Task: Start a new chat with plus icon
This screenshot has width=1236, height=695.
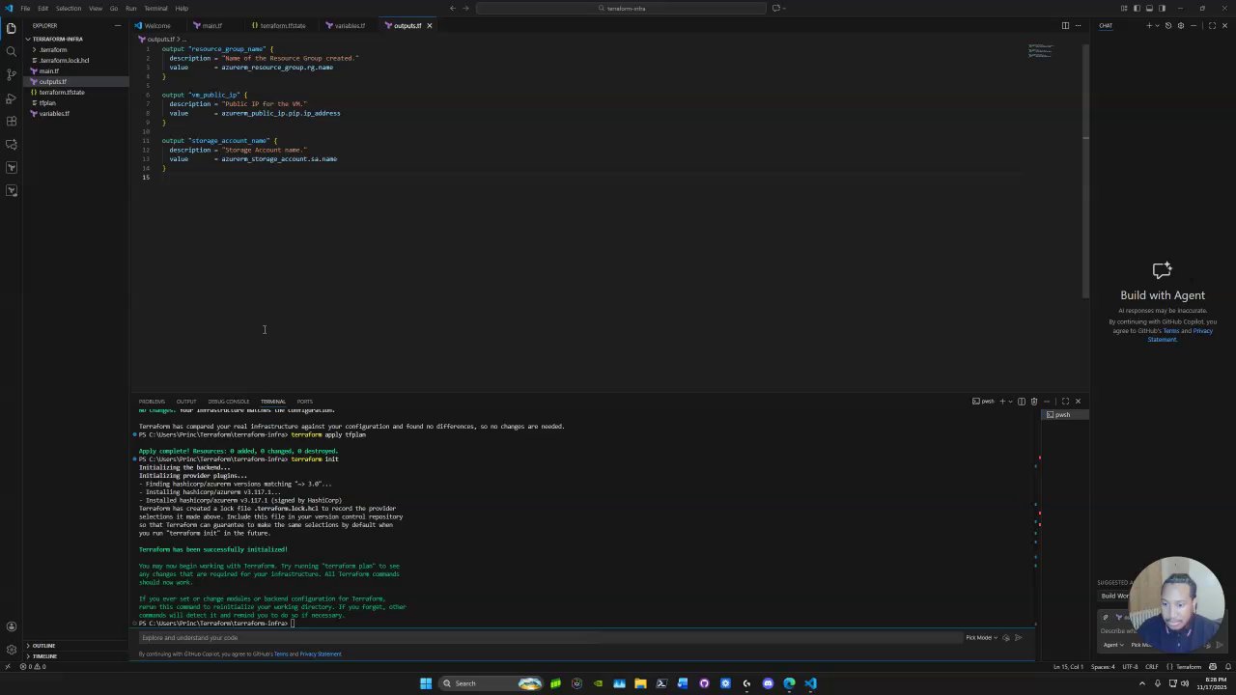Action: 1149,26
